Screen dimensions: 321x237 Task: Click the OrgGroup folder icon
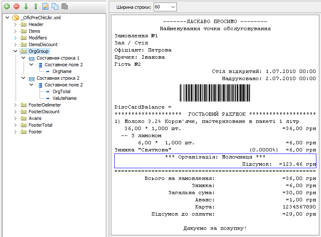[24, 51]
